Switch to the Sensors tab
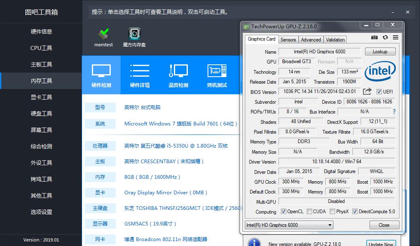The image size is (420, 246). [288, 40]
